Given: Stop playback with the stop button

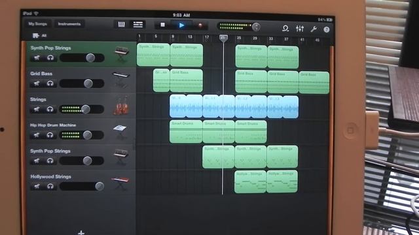Looking at the screenshot, I should (162, 25).
